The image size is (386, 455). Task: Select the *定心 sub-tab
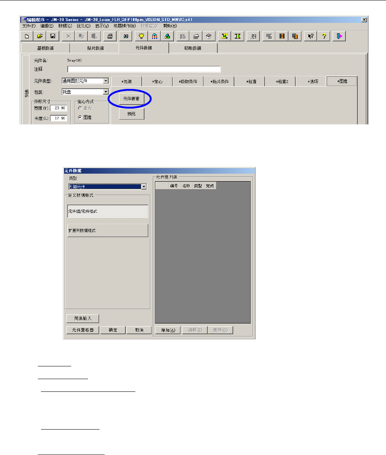coord(157,81)
